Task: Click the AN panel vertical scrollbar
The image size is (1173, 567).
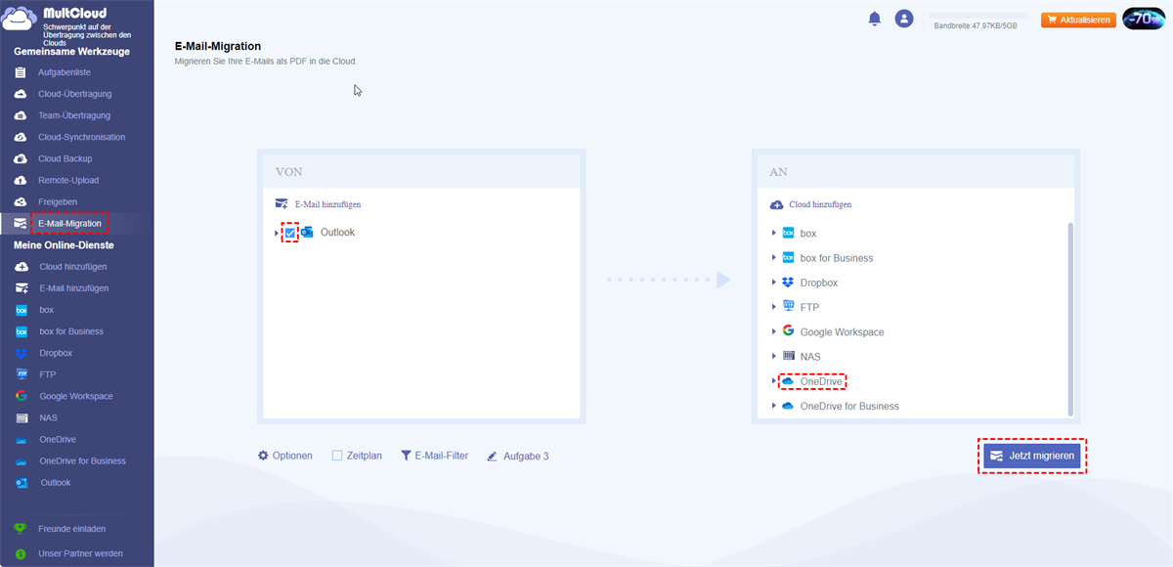Action: click(1070, 319)
